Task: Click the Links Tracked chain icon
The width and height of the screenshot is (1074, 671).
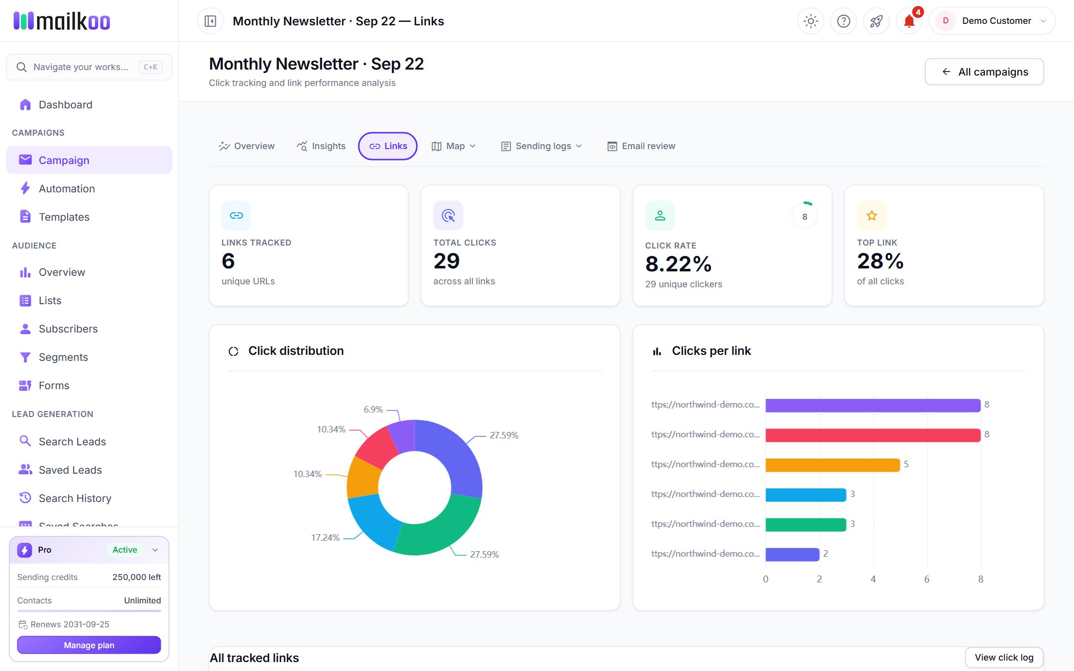Action: pos(236,215)
